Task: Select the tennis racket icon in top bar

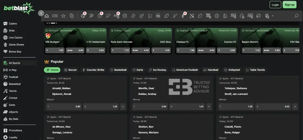Action: point(91,16)
